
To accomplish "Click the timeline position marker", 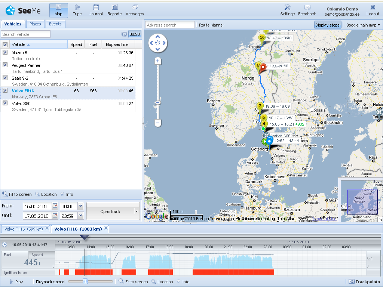I will coord(84,237).
